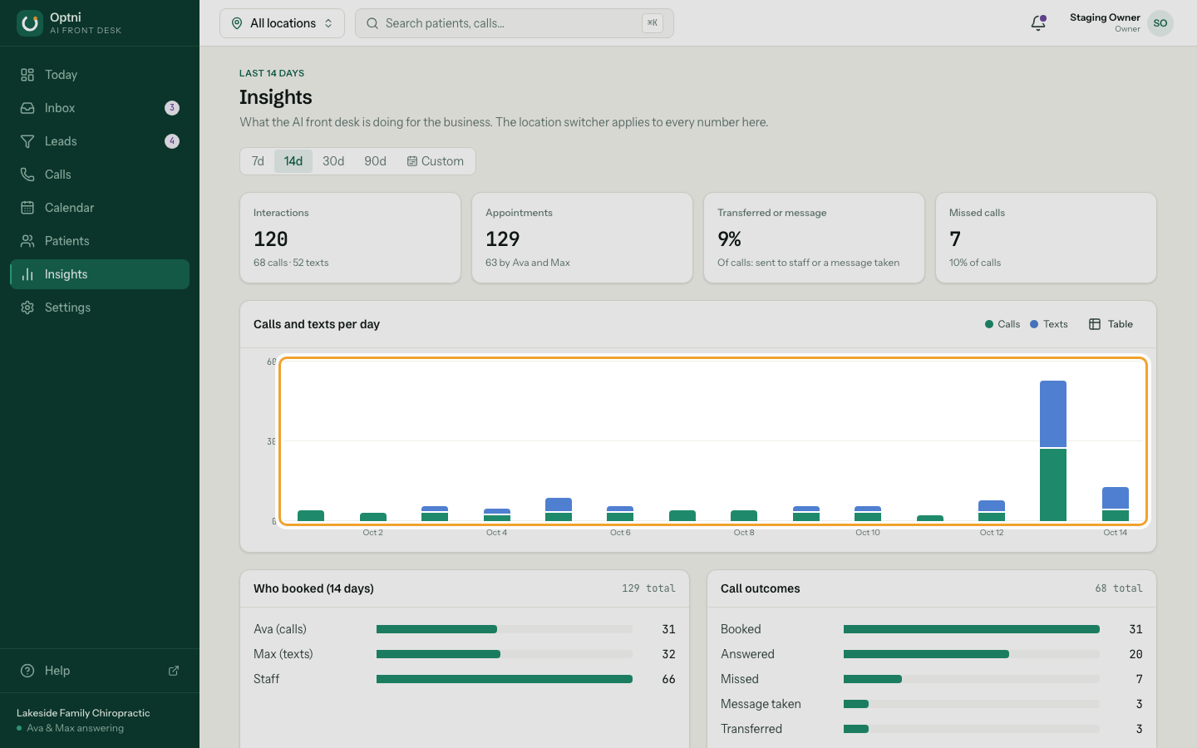Switch to the 7d range tab
The height and width of the screenshot is (748, 1197).
click(x=258, y=161)
